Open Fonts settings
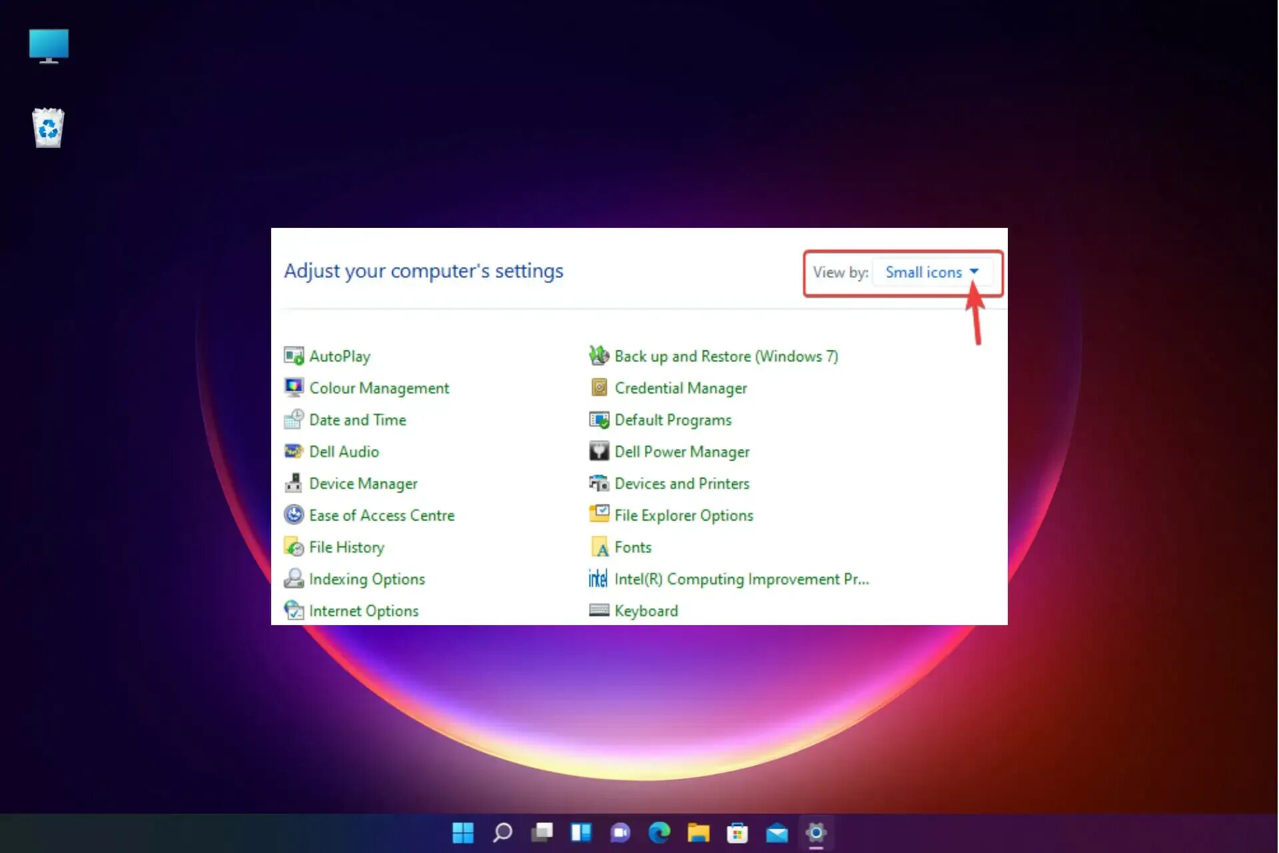 [633, 547]
